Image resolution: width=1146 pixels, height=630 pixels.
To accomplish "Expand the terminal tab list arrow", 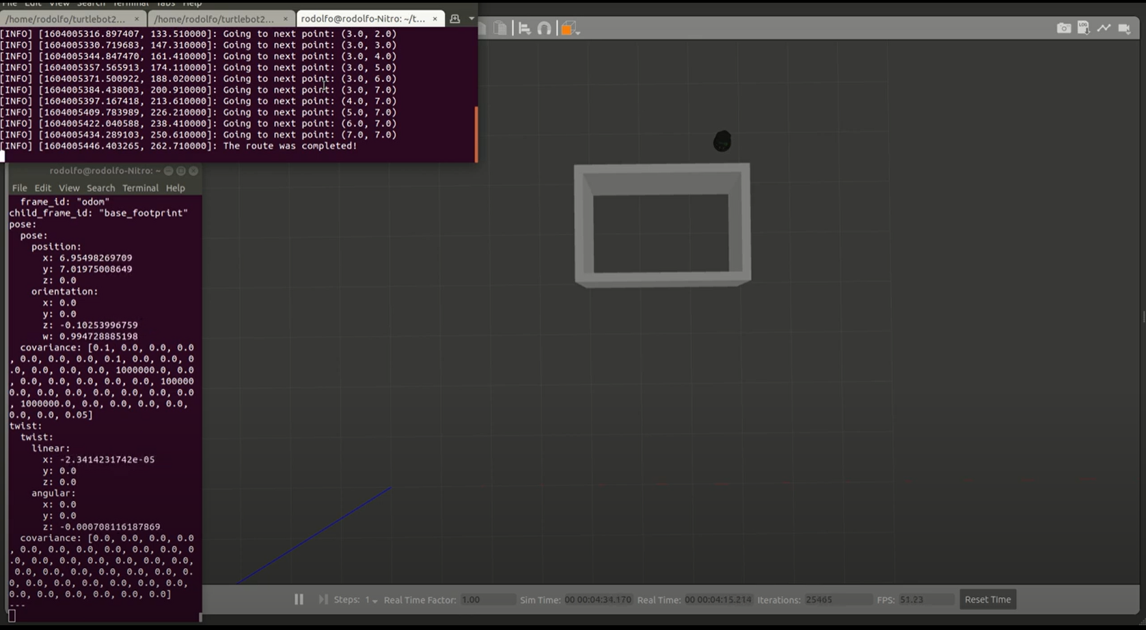I will coord(471,18).
